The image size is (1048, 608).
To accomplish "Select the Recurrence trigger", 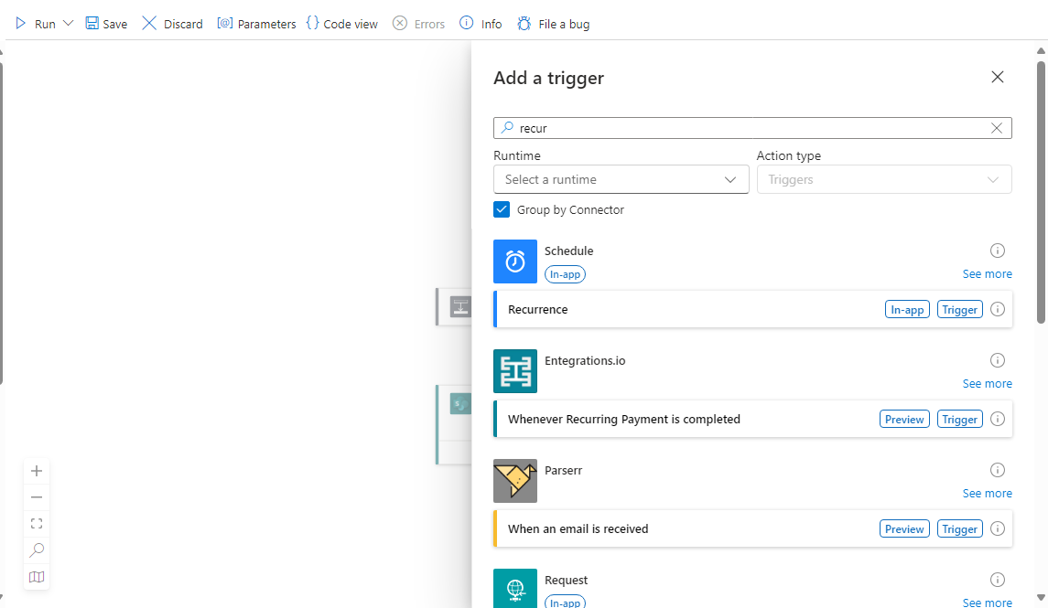I will coord(753,310).
